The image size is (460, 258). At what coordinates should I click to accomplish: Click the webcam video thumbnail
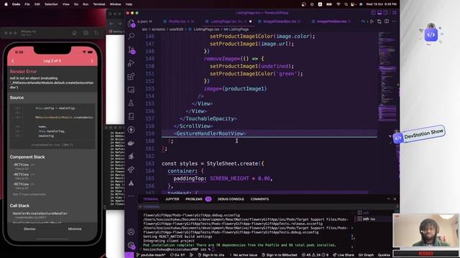425,231
